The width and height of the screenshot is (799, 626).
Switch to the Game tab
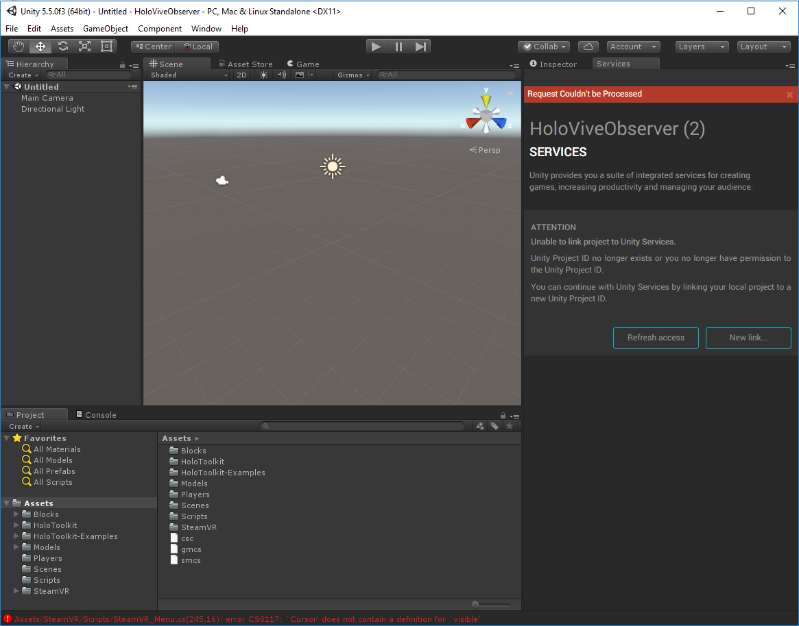303,64
